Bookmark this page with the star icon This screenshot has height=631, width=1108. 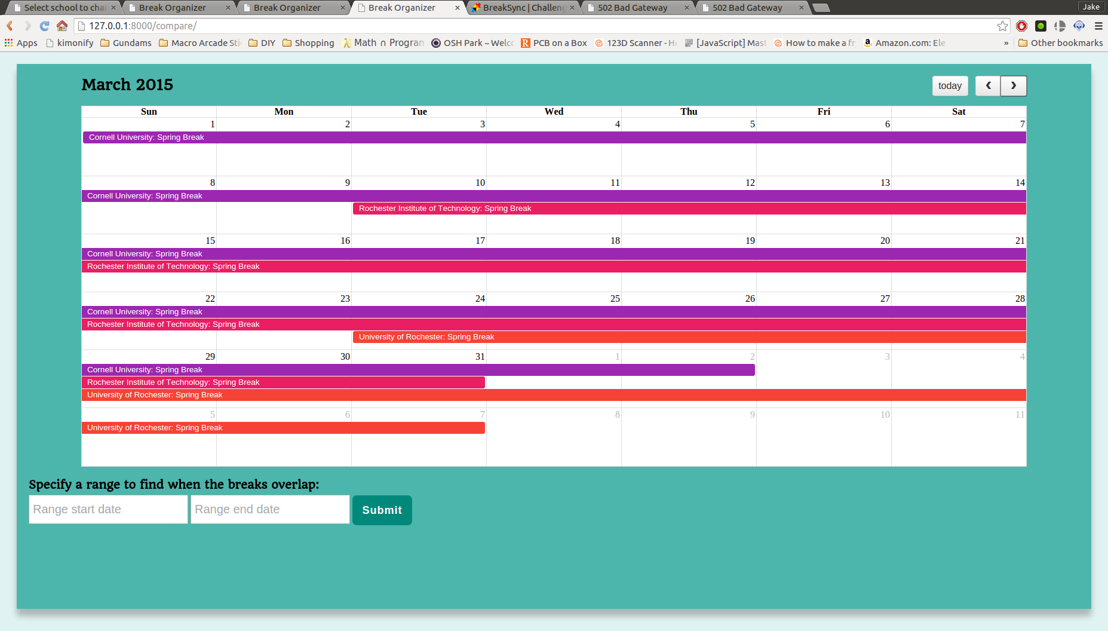[1003, 26]
